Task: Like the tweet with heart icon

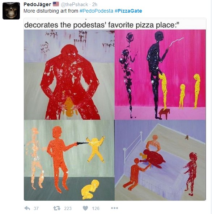Action: (85, 208)
